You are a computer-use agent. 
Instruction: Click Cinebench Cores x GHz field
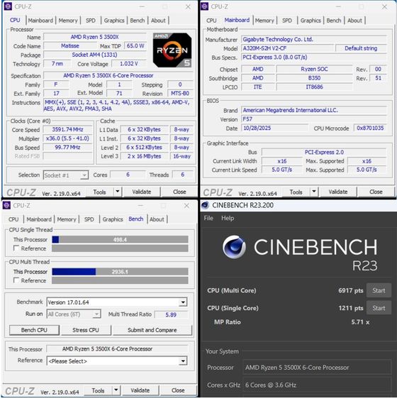317,385
